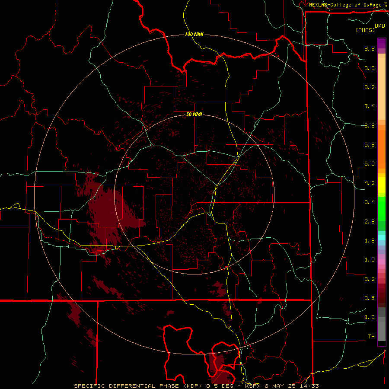
Task: Click the 1.8 scale value
Action: point(370,241)
